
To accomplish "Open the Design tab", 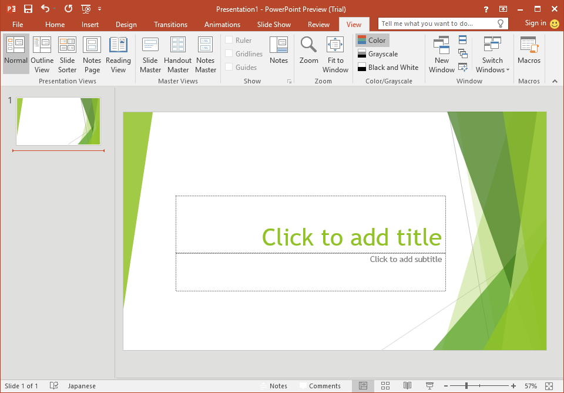I will (126, 25).
